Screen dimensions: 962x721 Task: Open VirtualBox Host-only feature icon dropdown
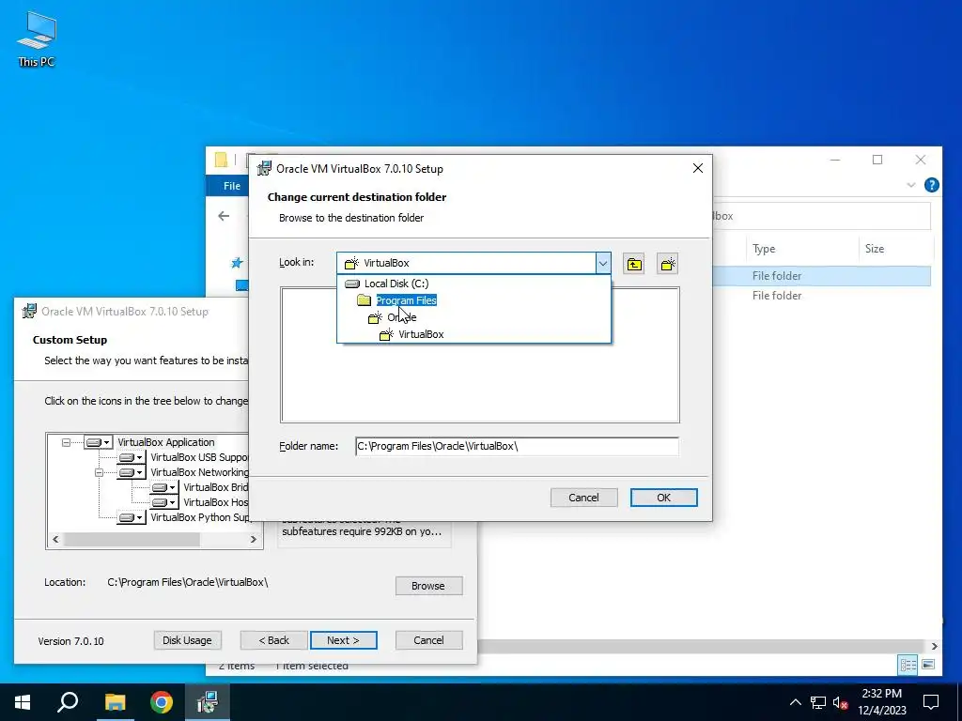[163, 503]
